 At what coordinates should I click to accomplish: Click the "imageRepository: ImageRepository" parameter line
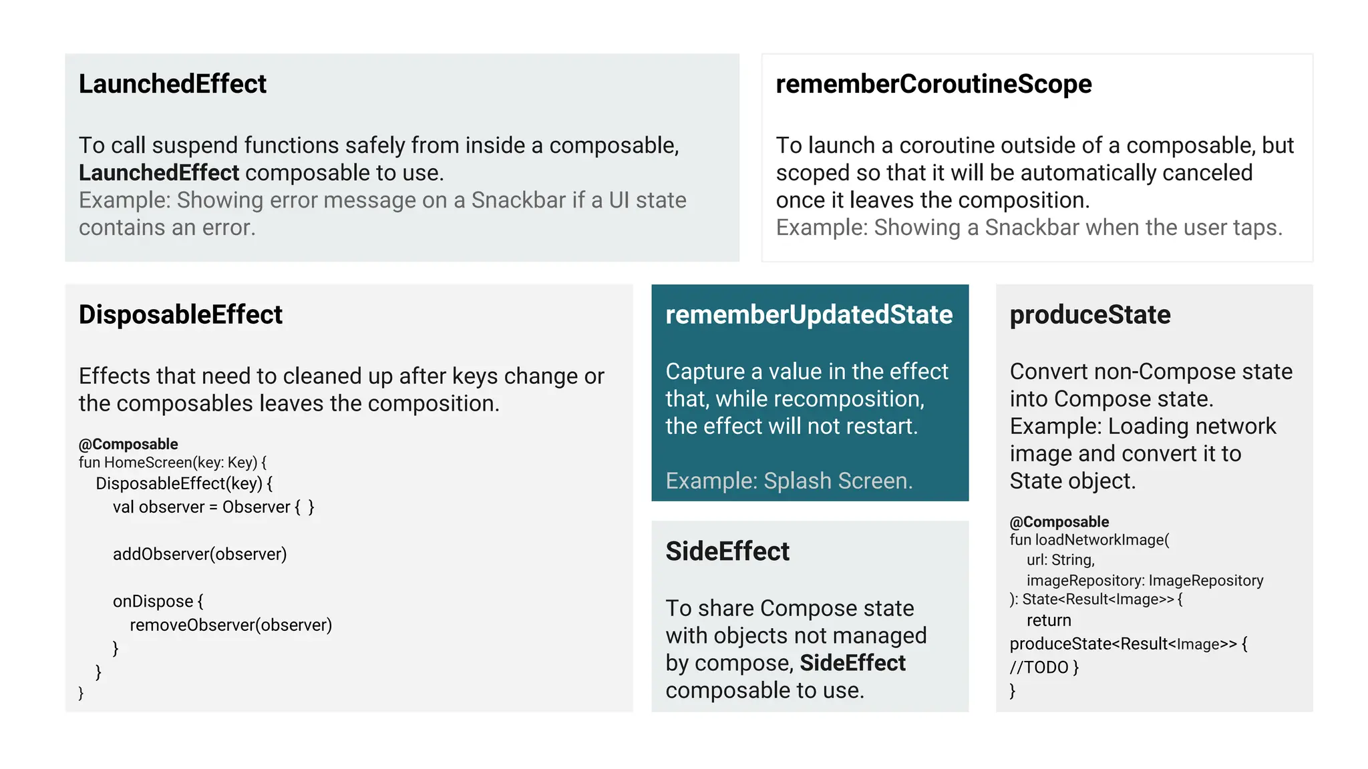point(1145,581)
